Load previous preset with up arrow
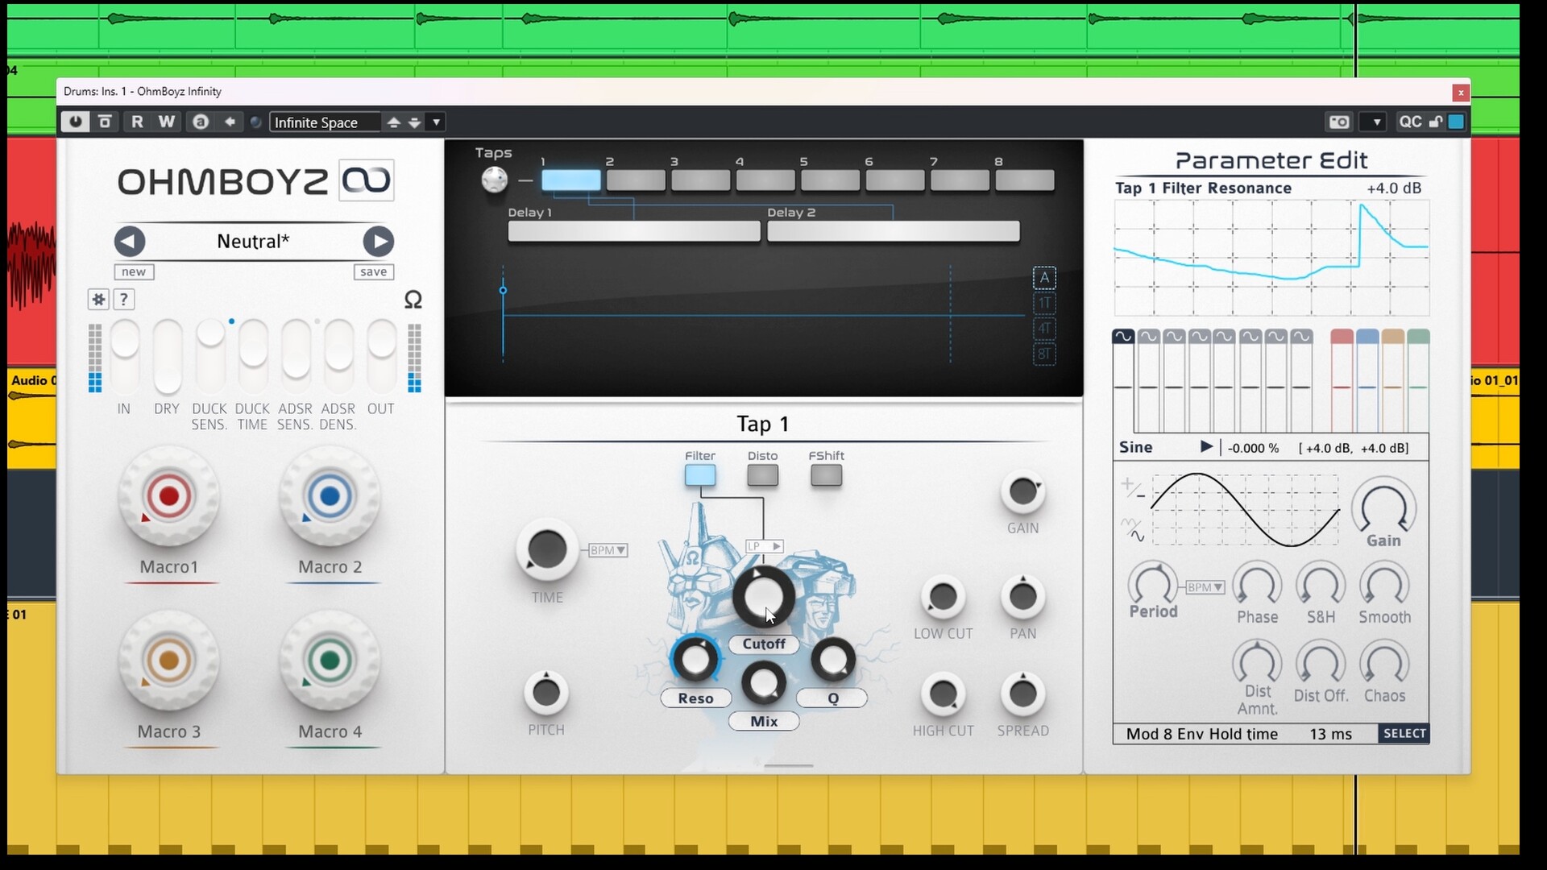Viewport: 1547px width, 870px height. [393, 122]
